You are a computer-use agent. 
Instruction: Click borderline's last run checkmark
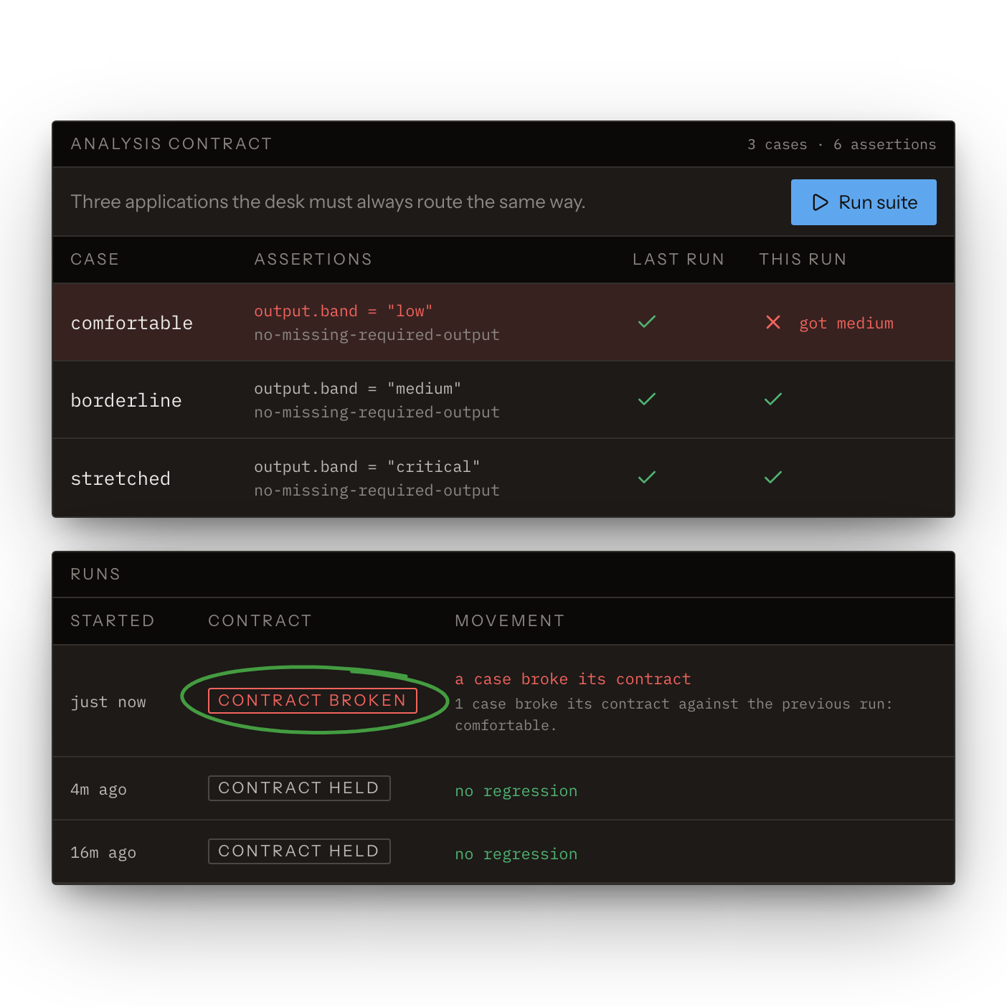(647, 400)
